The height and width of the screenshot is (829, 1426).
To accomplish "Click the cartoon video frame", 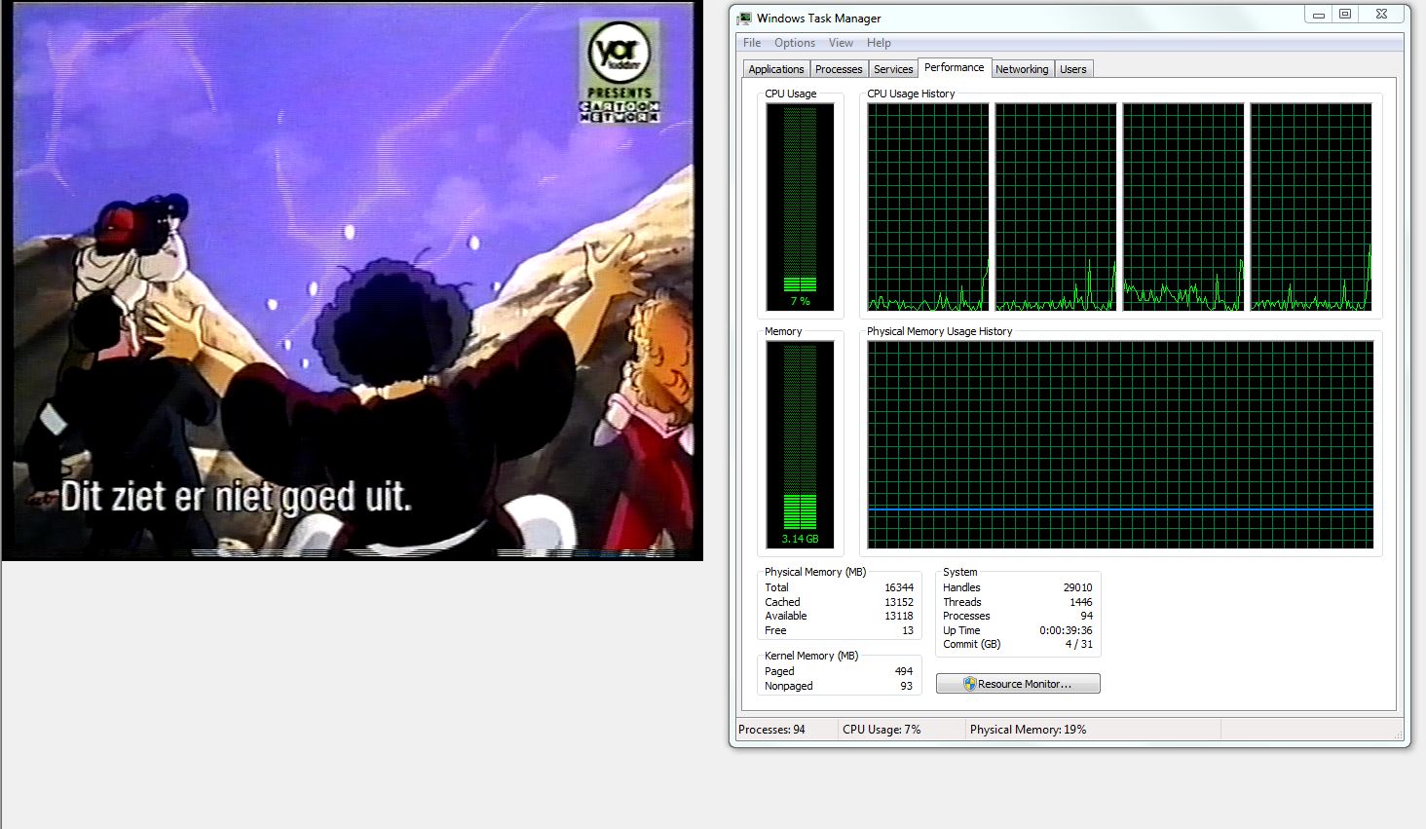I will point(352,281).
